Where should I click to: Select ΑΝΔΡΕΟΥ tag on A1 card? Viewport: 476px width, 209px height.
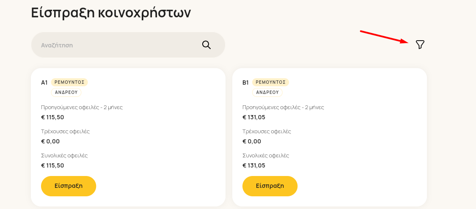pos(66,92)
